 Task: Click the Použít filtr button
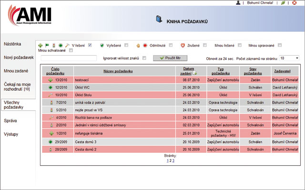point(170,58)
